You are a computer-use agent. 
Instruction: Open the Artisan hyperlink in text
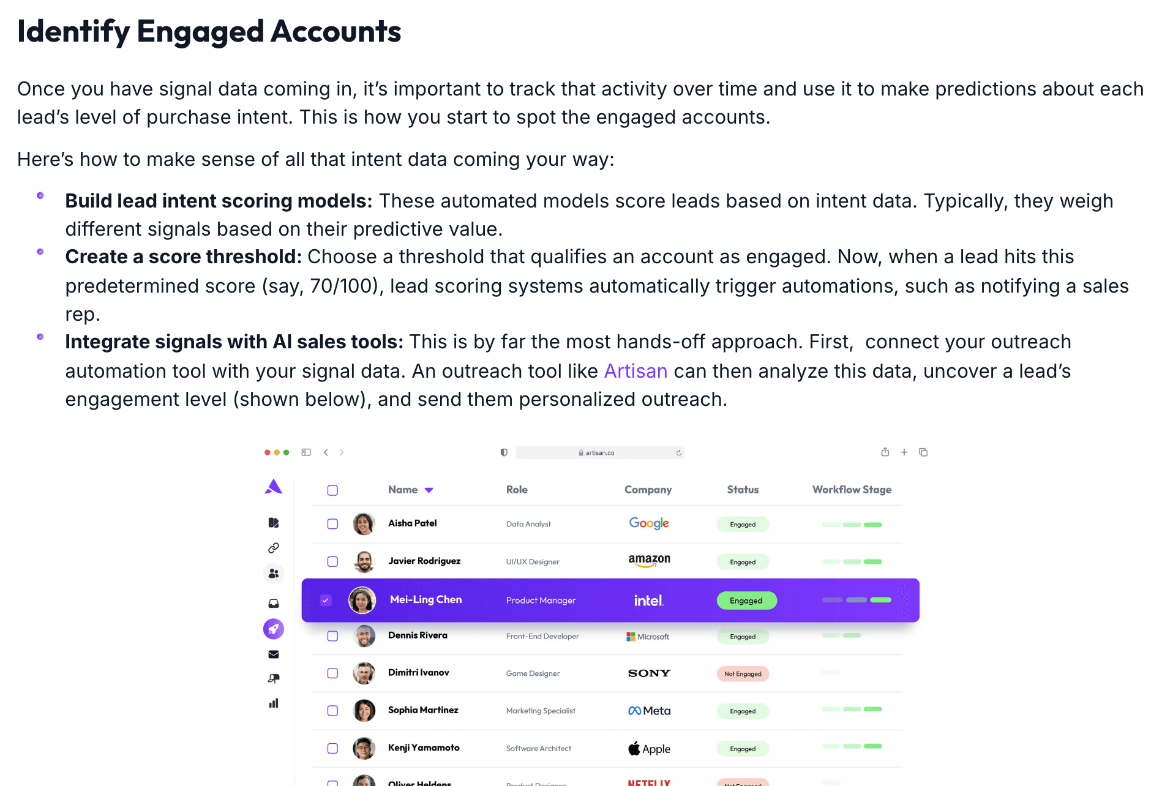point(635,371)
